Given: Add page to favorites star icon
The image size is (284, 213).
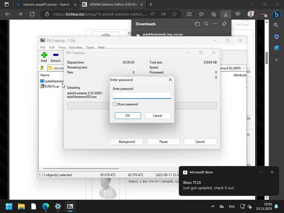Looking at the screenshot, I should 174,14.
